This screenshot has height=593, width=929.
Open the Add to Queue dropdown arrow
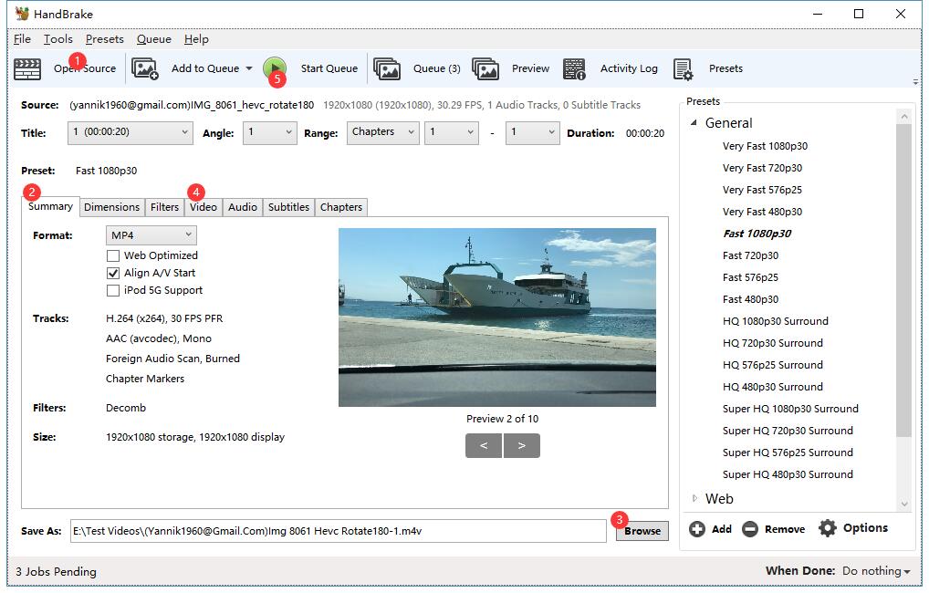click(x=249, y=68)
